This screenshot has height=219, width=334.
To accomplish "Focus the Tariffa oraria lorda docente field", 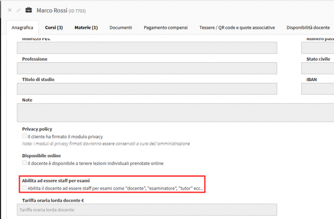I will tap(147, 210).
